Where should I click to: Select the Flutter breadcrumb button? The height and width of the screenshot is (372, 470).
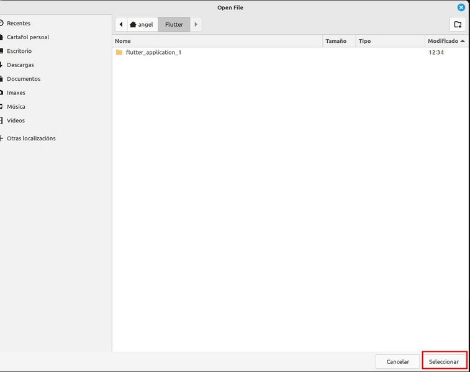174,24
